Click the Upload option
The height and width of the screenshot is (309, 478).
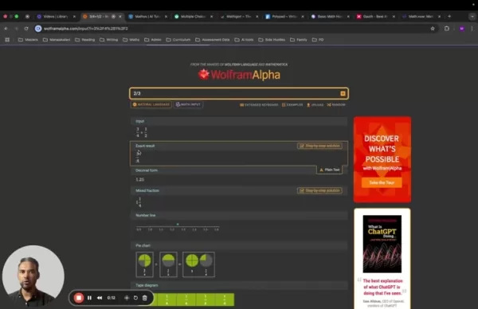pyautogui.click(x=315, y=105)
